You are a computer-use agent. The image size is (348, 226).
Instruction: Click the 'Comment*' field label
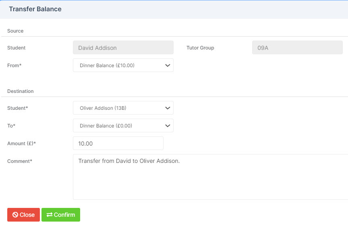[x=20, y=161]
